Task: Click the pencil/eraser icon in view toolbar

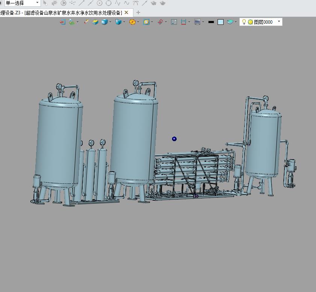Action: click(86, 22)
